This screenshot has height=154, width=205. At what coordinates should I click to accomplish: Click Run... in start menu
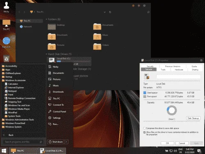pyautogui.click(x=53, y=124)
